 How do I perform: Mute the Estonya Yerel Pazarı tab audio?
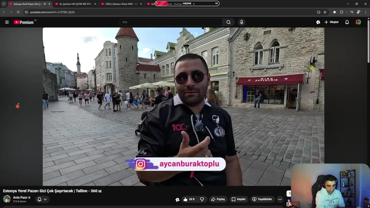(x=45, y=4)
